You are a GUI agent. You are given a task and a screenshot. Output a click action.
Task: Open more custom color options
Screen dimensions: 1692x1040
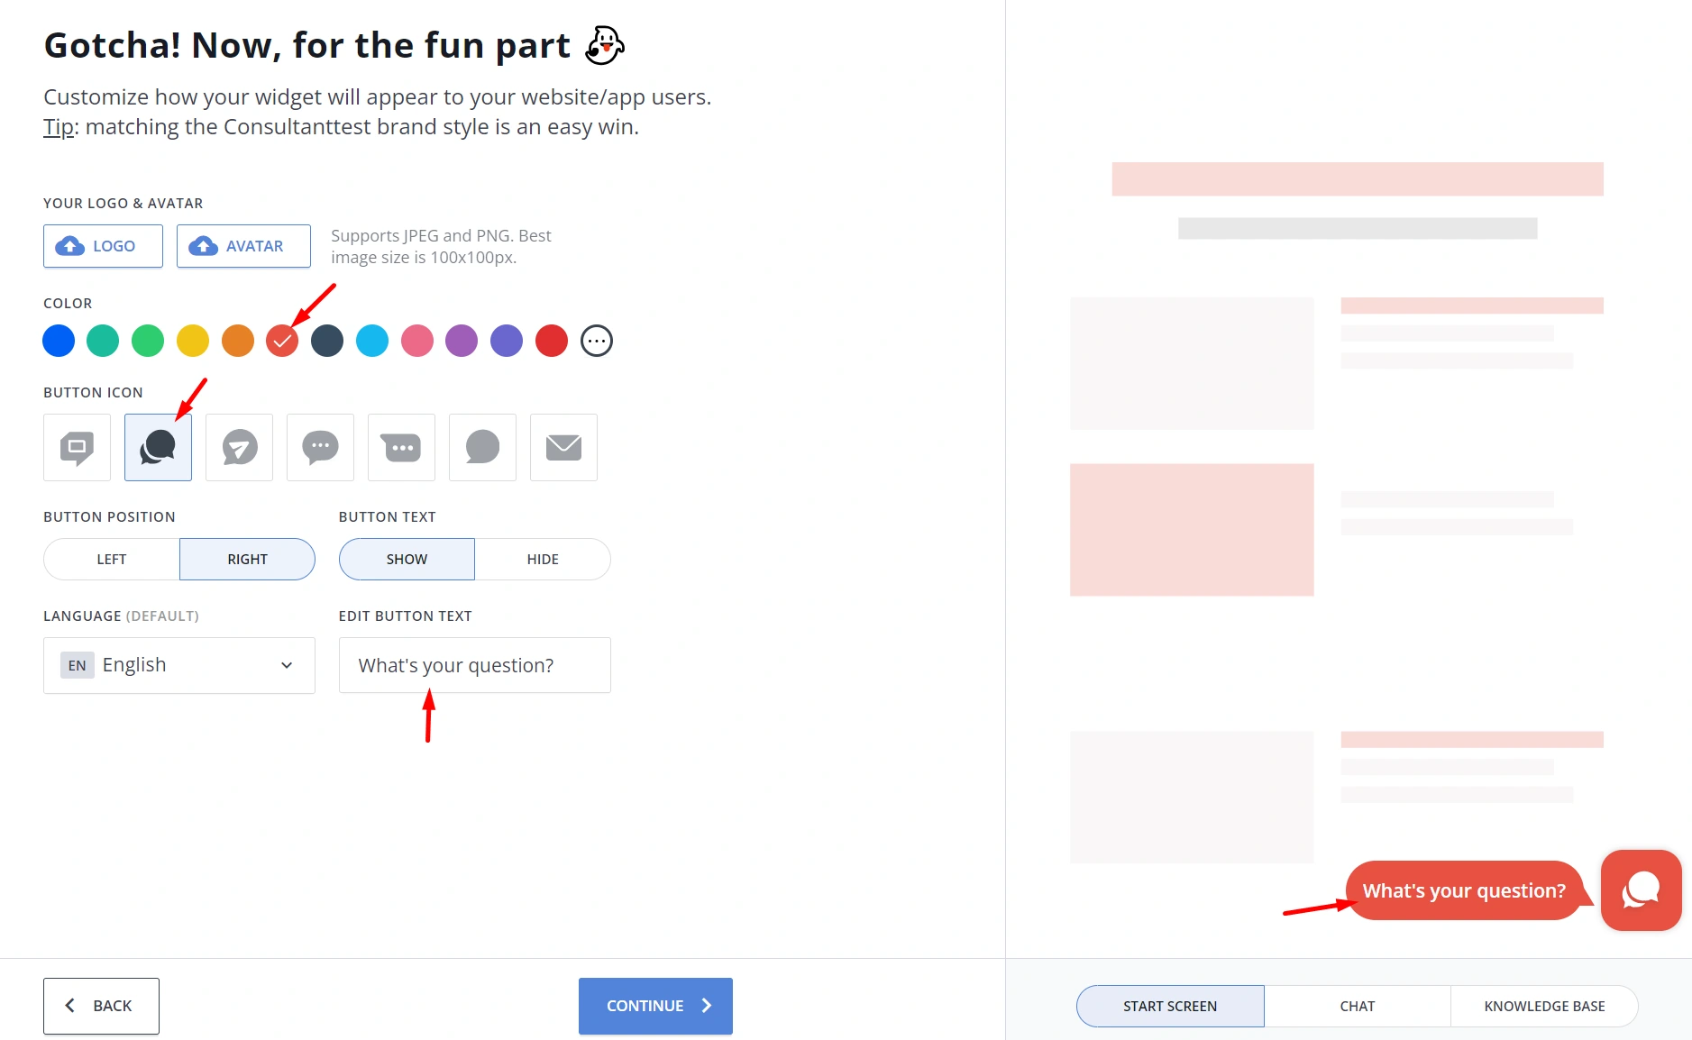click(597, 341)
